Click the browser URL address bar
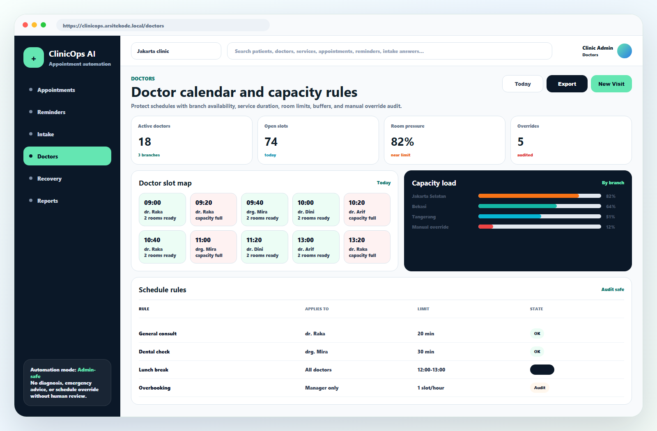The height and width of the screenshot is (431, 657). pos(163,25)
